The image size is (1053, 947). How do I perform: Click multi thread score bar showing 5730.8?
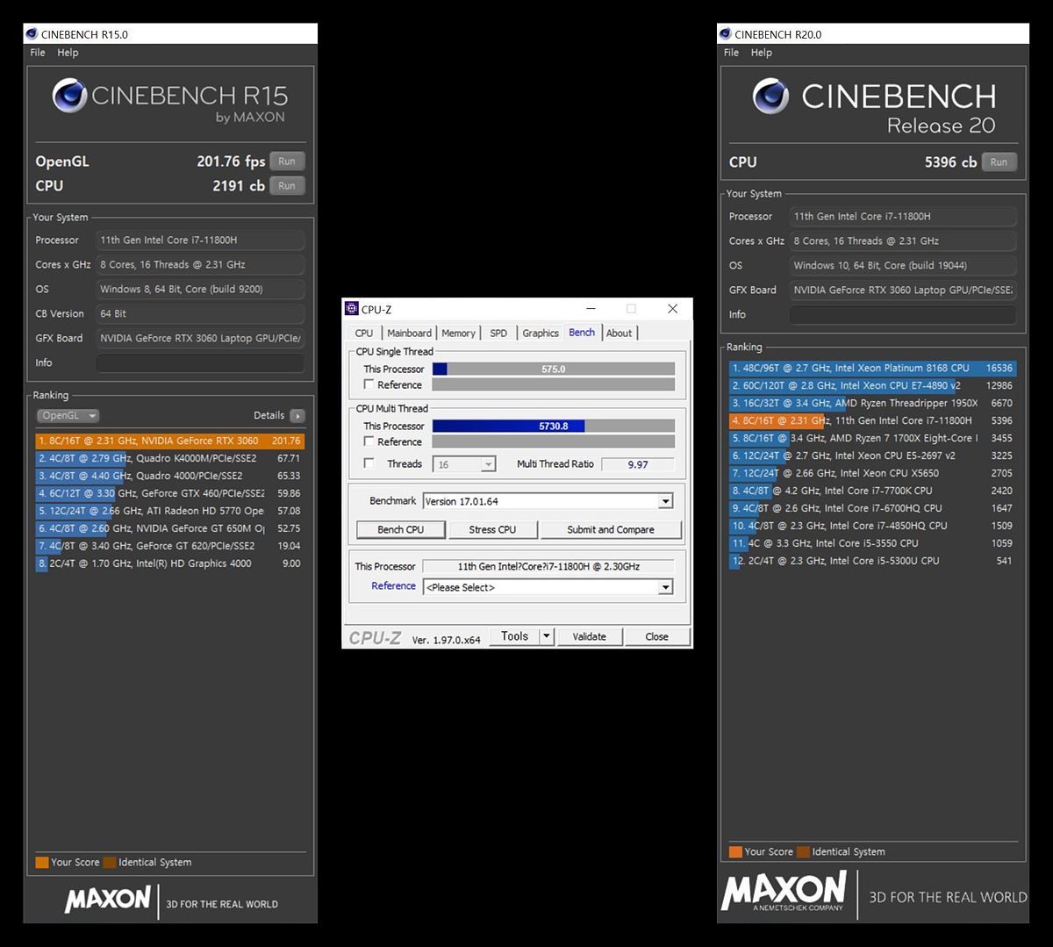(554, 427)
